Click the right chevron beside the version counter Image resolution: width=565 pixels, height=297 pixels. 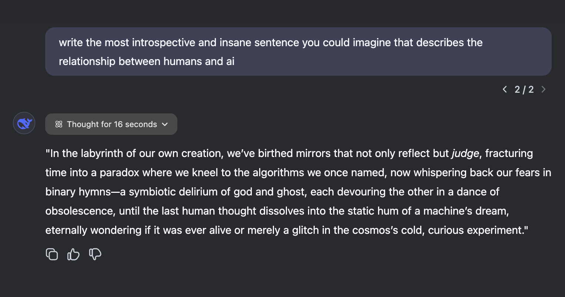click(544, 89)
